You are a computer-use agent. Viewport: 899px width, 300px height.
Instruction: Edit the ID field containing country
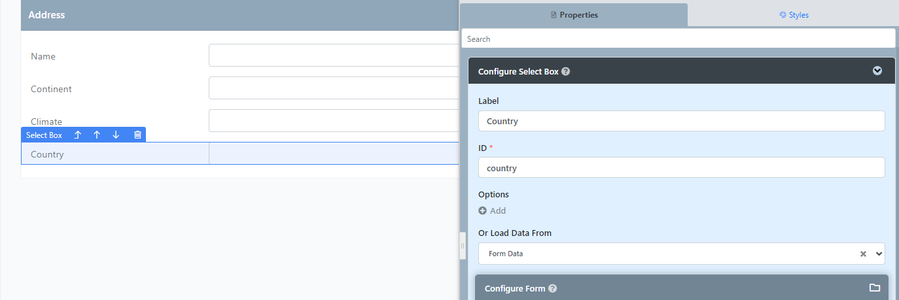[681, 167]
